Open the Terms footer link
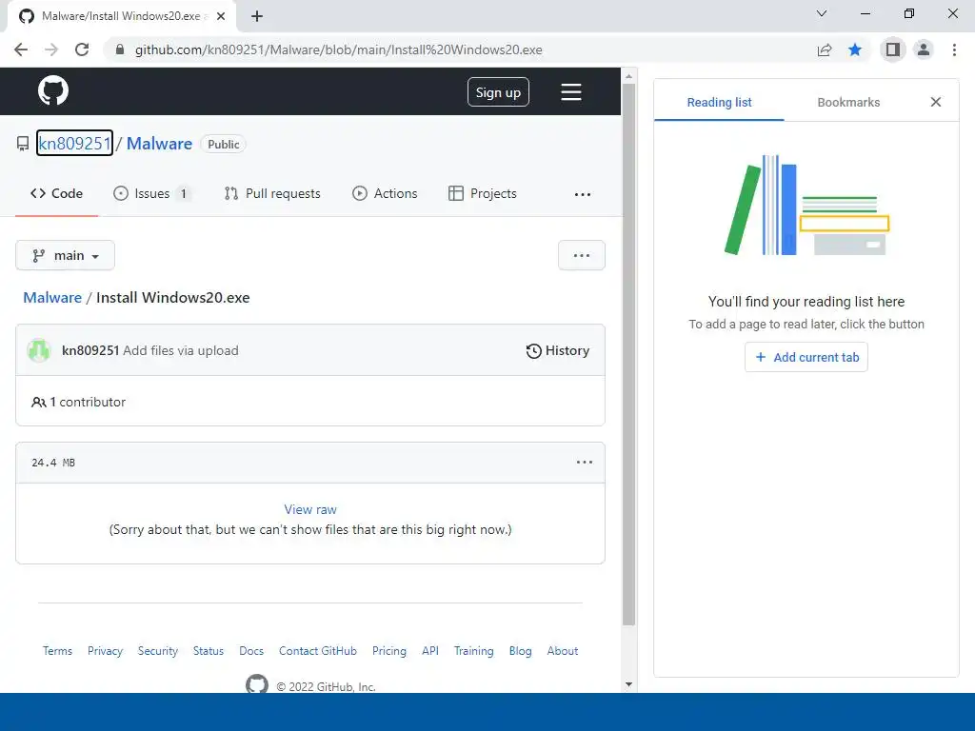 57,651
